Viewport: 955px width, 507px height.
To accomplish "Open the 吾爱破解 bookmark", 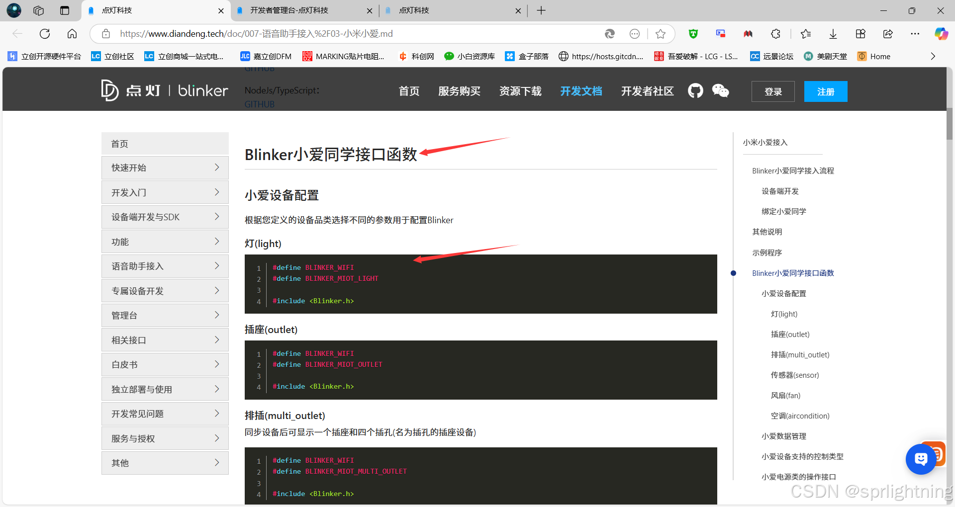I will [x=696, y=56].
